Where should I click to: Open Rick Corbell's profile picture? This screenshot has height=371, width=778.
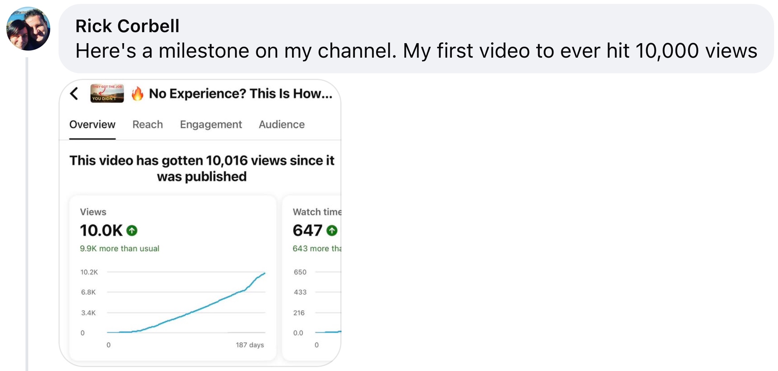click(x=28, y=29)
